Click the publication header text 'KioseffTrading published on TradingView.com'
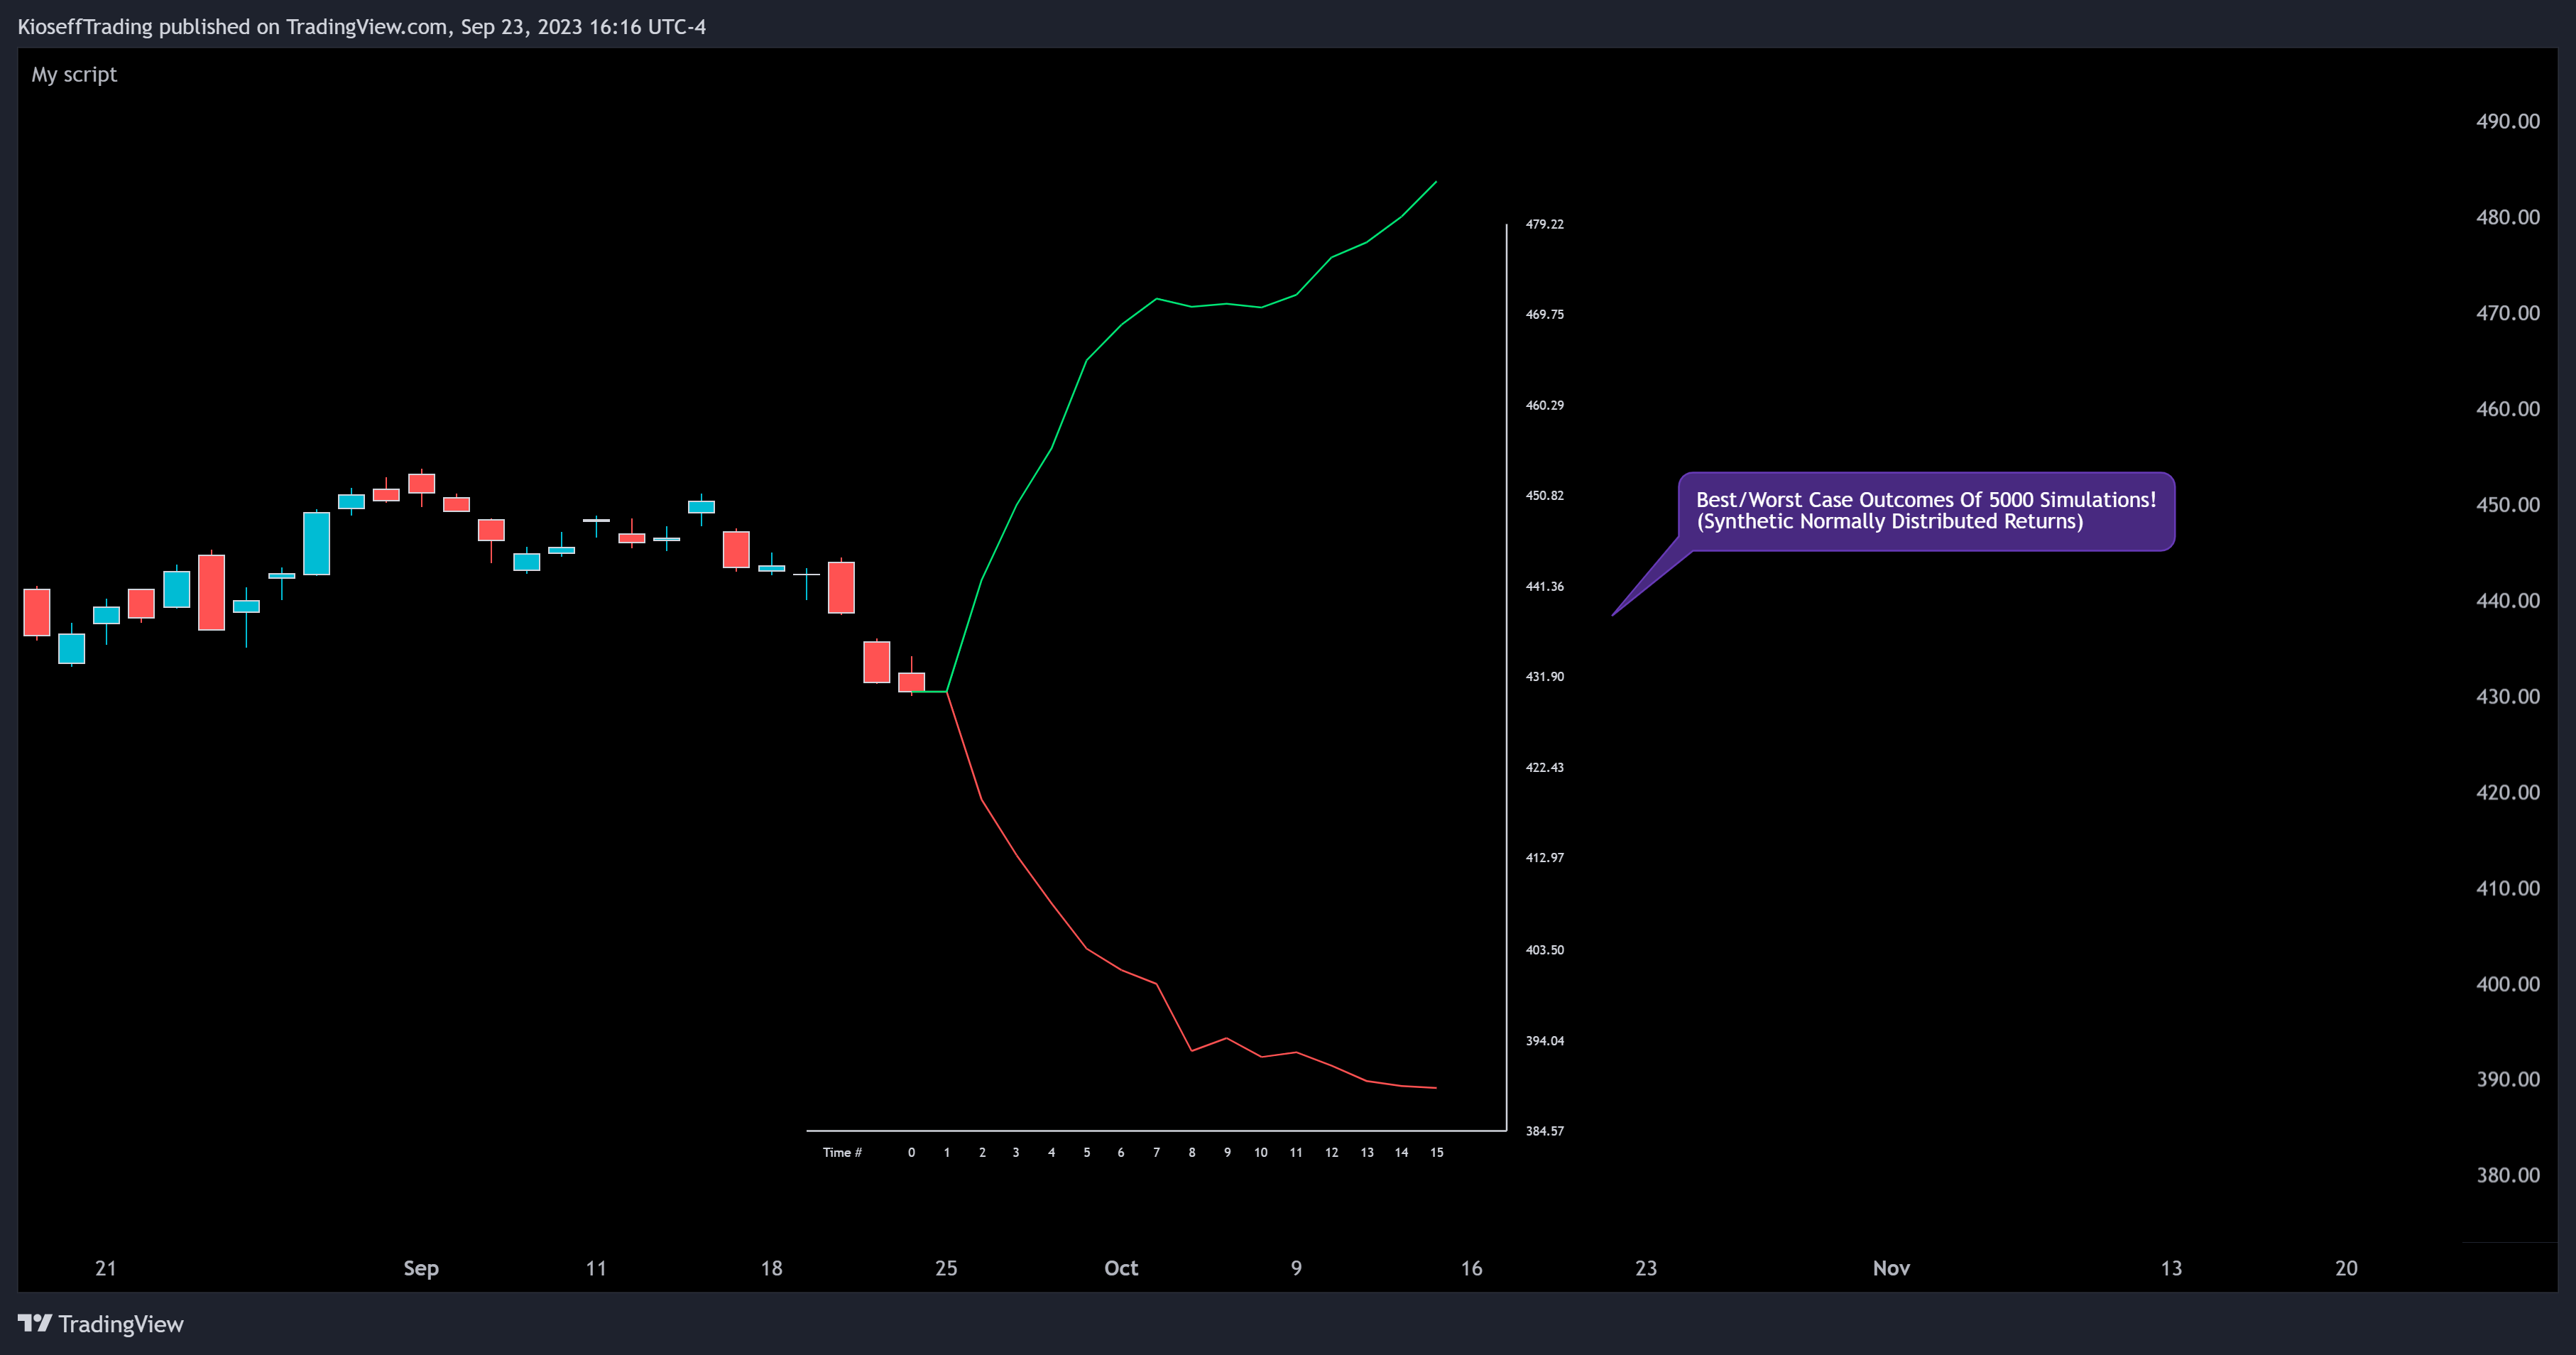Viewport: 2576px width, 1355px height. coord(232,27)
